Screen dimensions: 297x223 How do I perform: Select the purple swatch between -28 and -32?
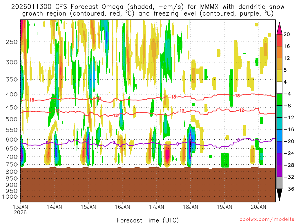[x=280, y=171]
